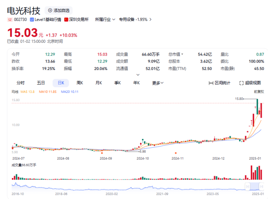Image resolution: width=268 pixels, height=199 pixels.
Task: Click the selected range window on overview timeline
Action: coord(254,186)
